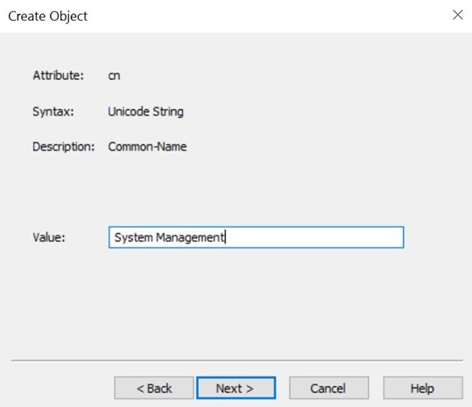
Task: Click the word Management in Value field
Action: (x=190, y=238)
